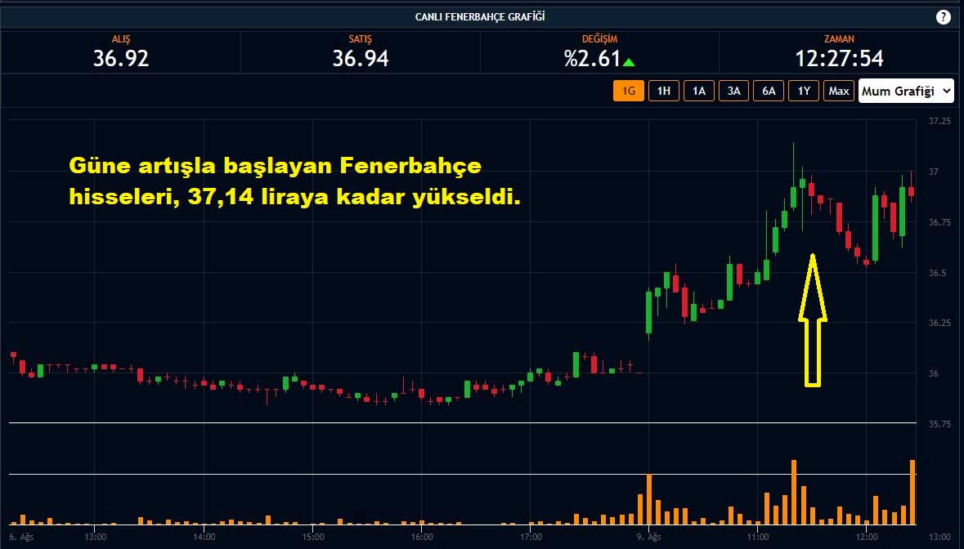This screenshot has width=964, height=549.
Task: Click the SATIŞ column header label
Action: click(x=361, y=38)
